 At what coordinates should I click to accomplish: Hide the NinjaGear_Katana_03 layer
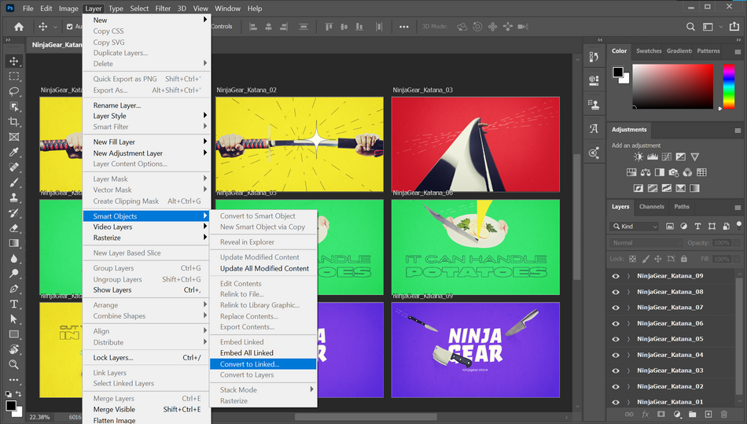click(x=616, y=371)
